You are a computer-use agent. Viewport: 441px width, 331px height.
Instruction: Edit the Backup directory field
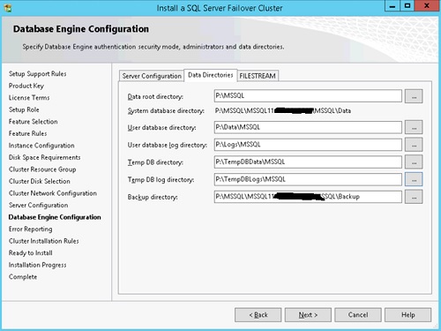(308, 197)
